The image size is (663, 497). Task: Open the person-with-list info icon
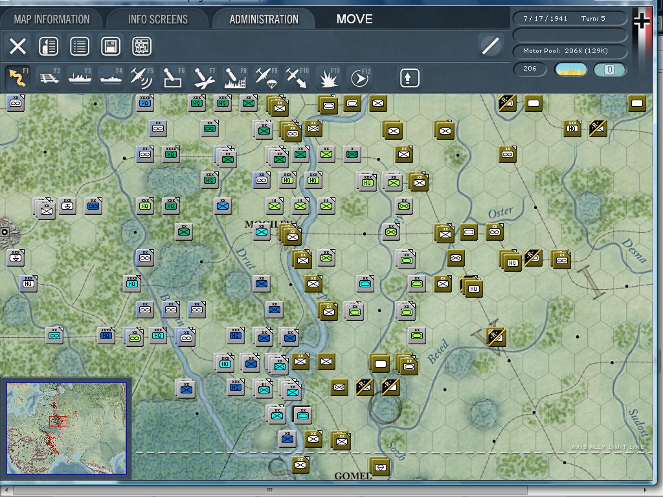coord(49,46)
